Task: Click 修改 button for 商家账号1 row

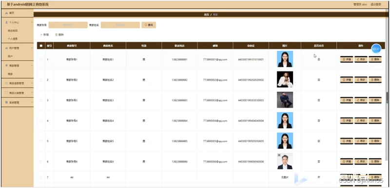Action: 361,60
